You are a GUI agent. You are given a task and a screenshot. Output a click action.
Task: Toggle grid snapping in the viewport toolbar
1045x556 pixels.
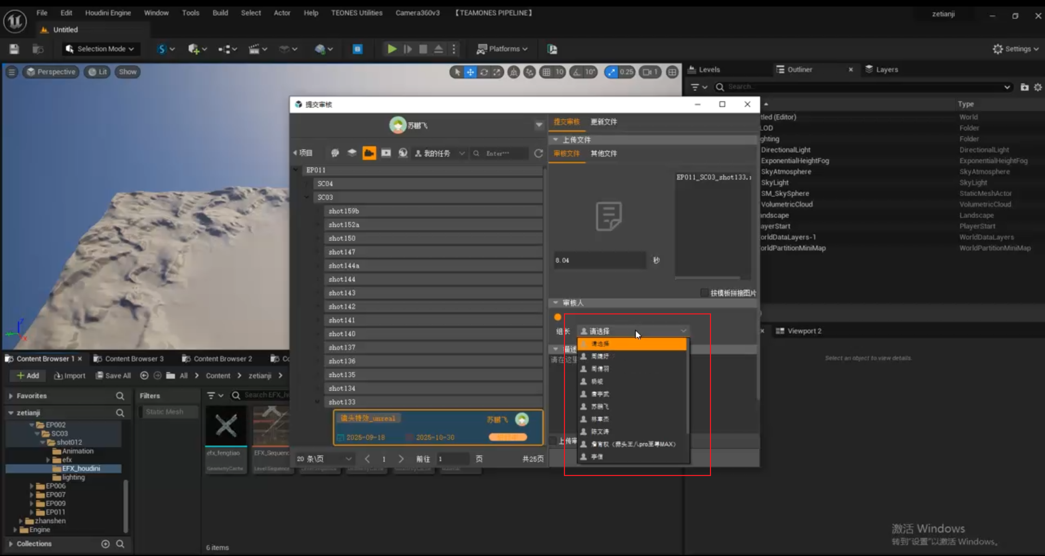click(x=546, y=72)
